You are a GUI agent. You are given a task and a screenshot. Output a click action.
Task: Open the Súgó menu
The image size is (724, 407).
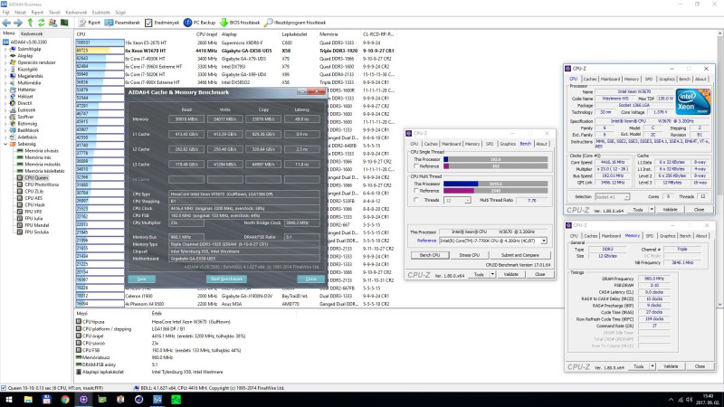click(x=120, y=13)
